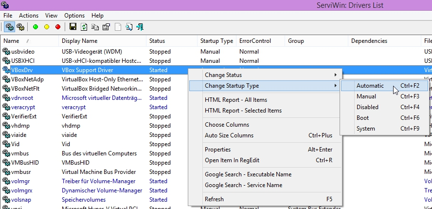The width and height of the screenshot is (432, 209).
Task: Click the exit door icon in toolbar
Action: pyautogui.click(x=140, y=27)
